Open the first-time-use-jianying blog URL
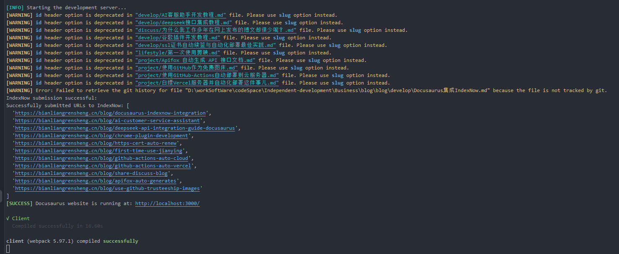The height and width of the screenshot is (254, 619). (98, 151)
